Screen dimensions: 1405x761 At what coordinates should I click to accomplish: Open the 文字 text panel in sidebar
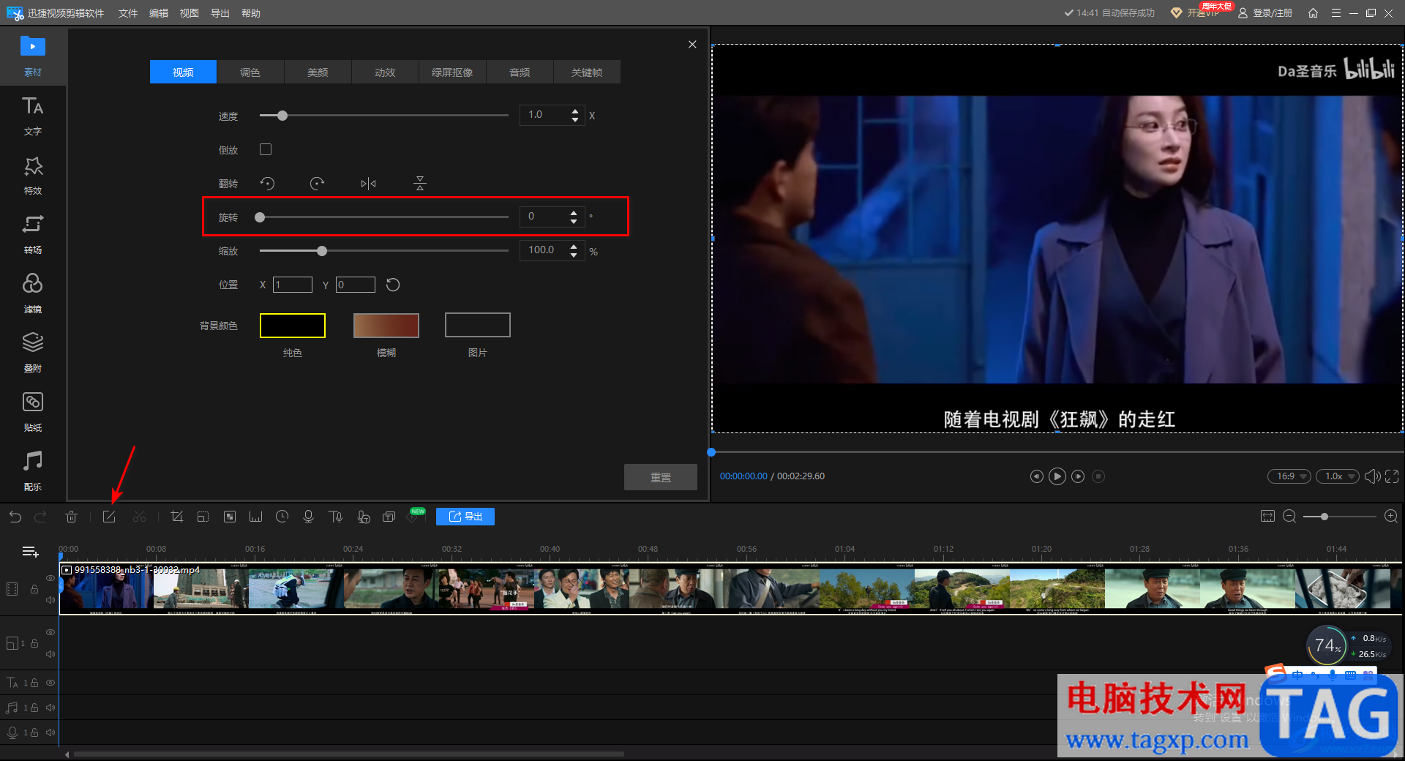[33, 116]
